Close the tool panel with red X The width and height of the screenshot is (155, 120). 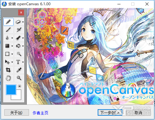point(21,13)
